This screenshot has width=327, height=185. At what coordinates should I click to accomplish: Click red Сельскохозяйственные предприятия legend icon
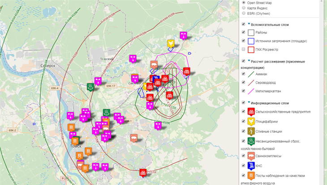pos(251,112)
